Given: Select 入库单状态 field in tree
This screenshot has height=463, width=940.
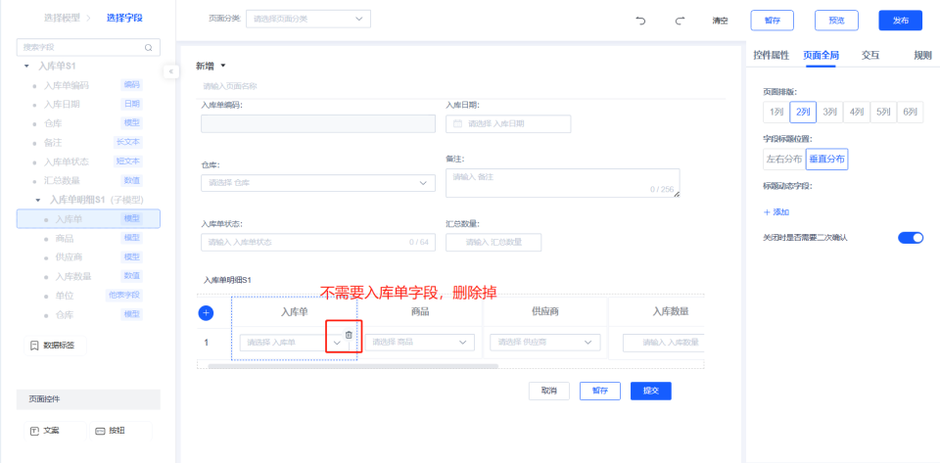Looking at the screenshot, I should [88, 162].
